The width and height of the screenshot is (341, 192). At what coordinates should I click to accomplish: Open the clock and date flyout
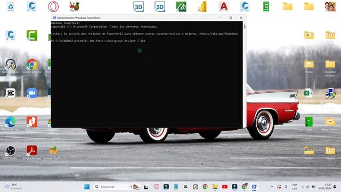coord(326,187)
